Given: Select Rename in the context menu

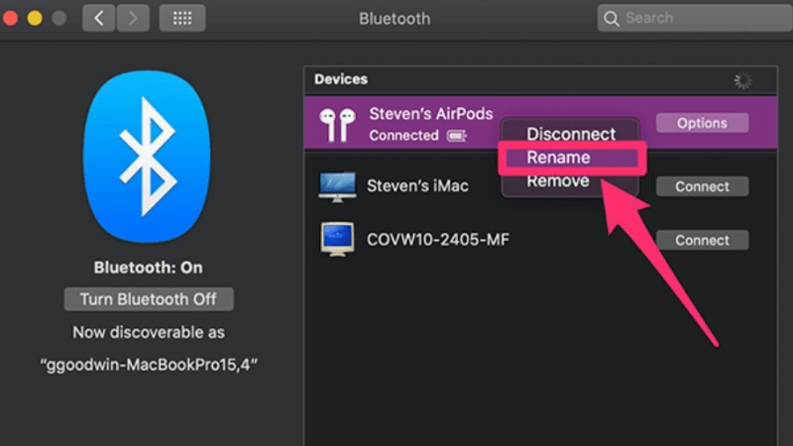Looking at the screenshot, I should (x=558, y=158).
